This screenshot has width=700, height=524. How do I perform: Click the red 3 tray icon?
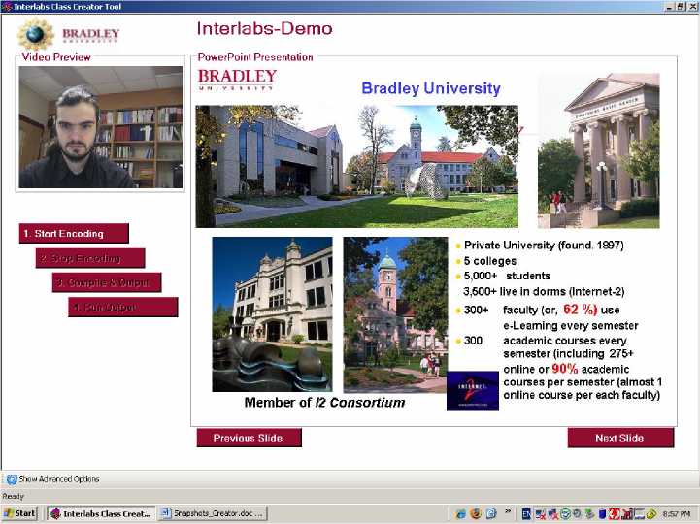[x=615, y=514]
